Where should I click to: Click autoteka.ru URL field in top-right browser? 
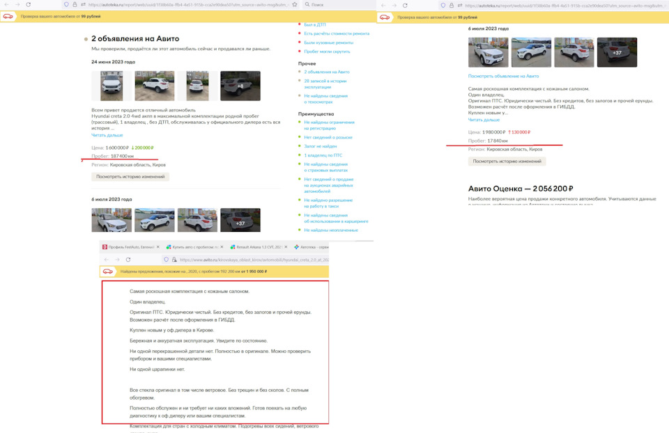566,6
